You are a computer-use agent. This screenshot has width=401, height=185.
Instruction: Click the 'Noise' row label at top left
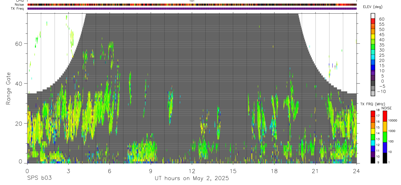(19, 5)
